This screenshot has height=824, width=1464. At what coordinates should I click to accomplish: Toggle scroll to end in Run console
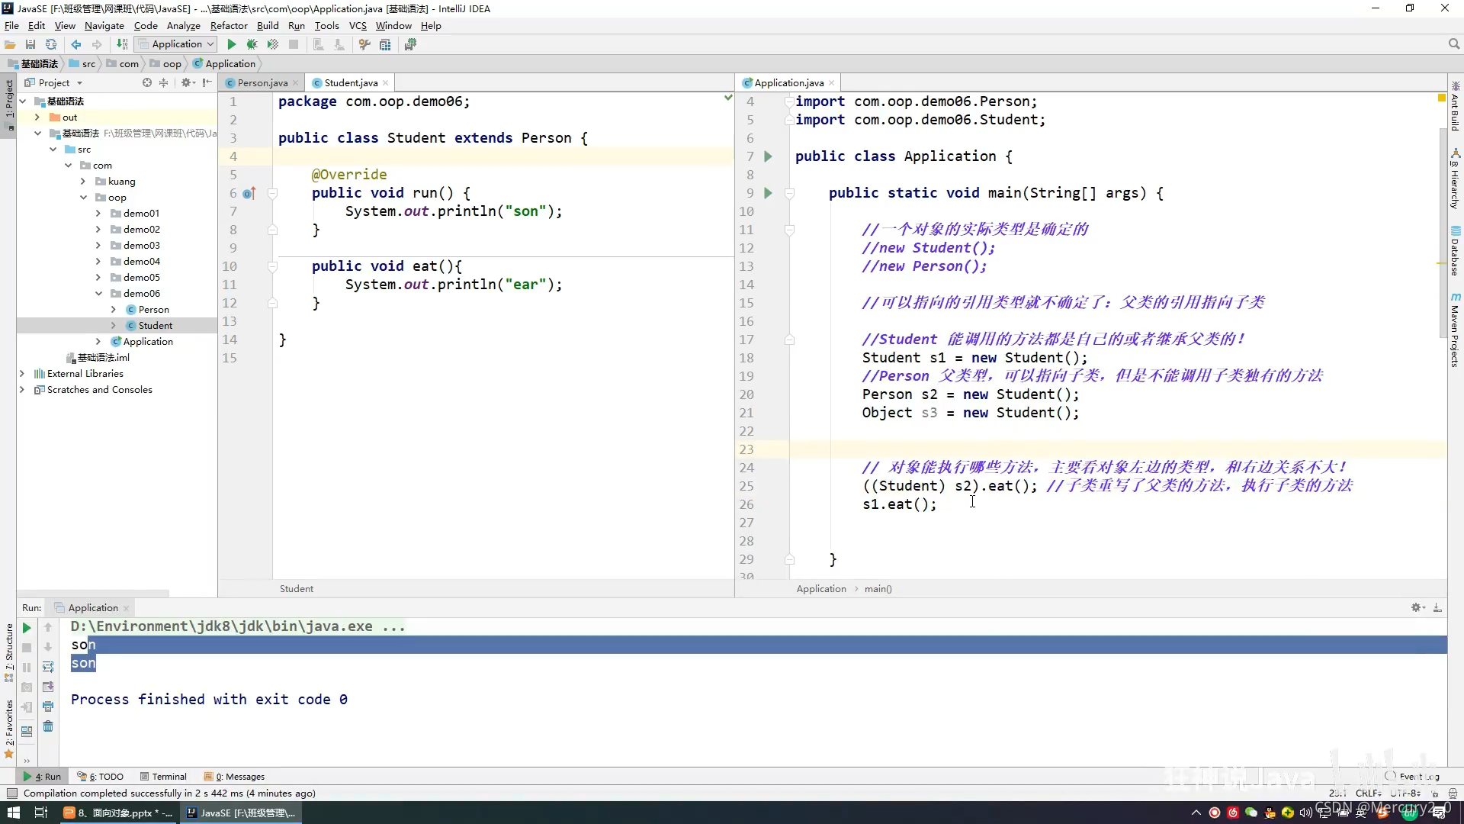click(48, 687)
